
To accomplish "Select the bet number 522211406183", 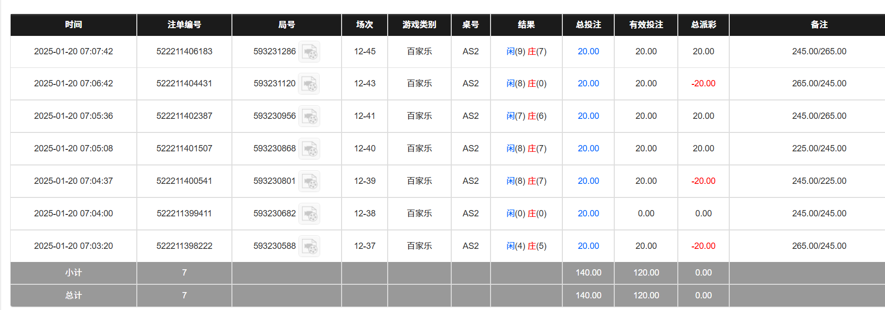I will click(x=184, y=51).
